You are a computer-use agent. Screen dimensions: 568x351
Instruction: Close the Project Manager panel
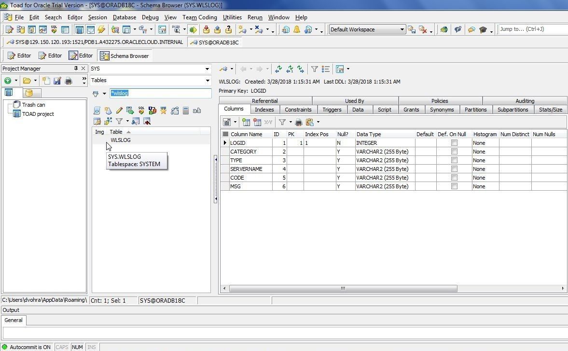83,69
